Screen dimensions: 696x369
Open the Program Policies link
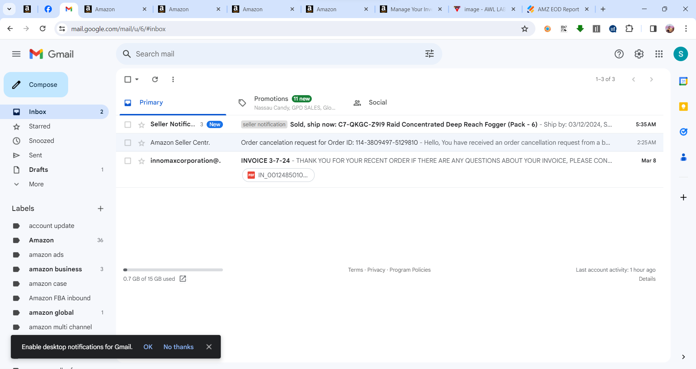pos(410,270)
